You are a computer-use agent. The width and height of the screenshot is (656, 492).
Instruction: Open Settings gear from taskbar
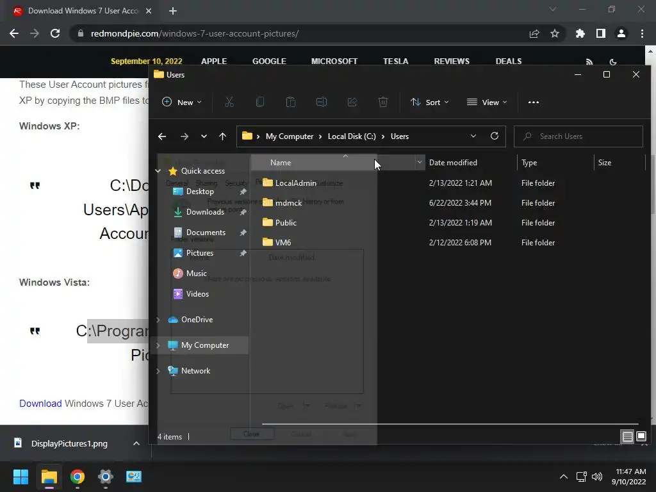106,477
